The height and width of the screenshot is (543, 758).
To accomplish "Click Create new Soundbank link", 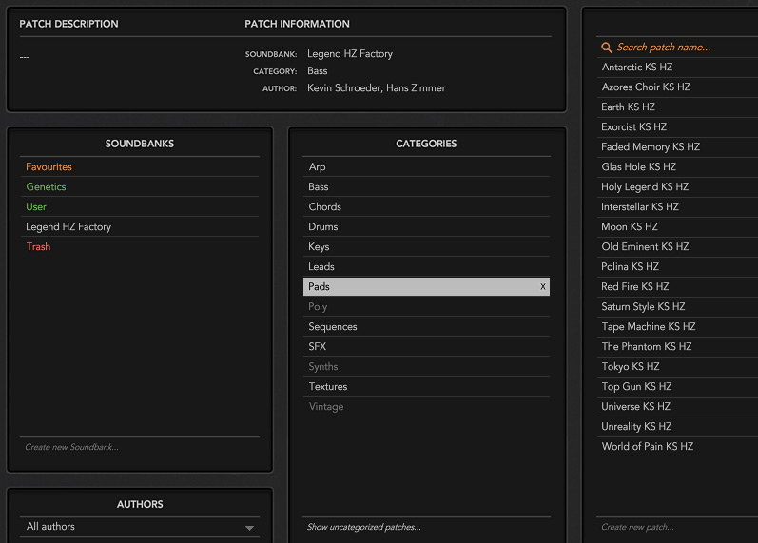I will [x=71, y=447].
